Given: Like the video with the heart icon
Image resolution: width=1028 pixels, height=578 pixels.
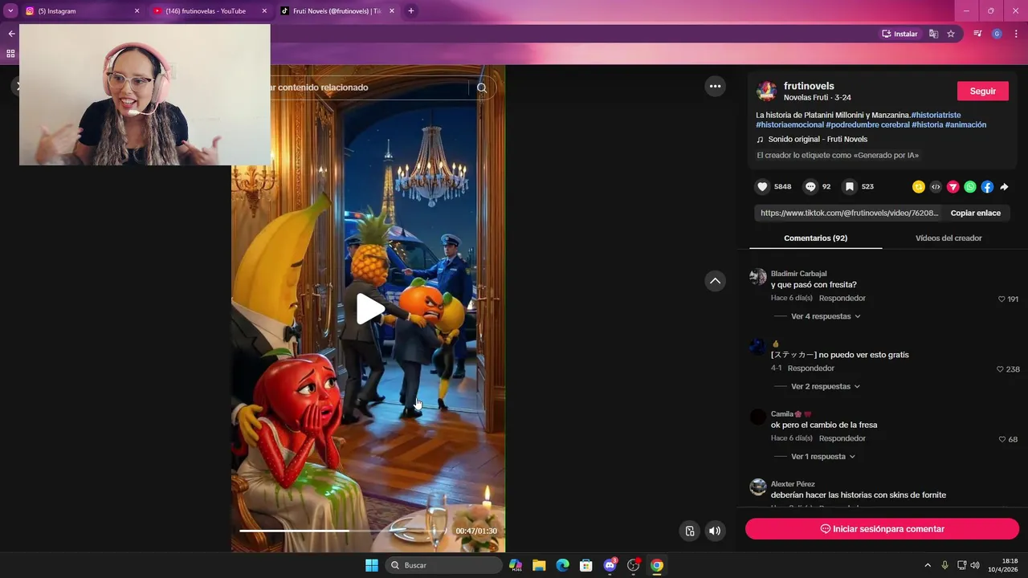Looking at the screenshot, I should tap(763, 186).
